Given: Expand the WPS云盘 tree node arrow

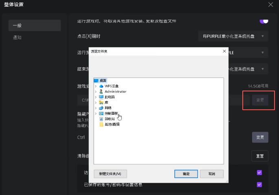Looking at the screenshot, I should (x=96, y=86).
